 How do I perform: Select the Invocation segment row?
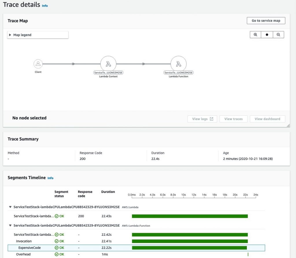point(136,241)
